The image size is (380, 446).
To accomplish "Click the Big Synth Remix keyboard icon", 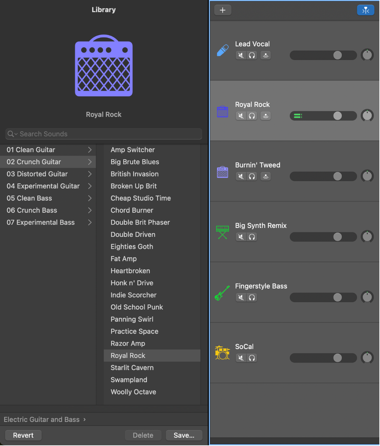I will [x=223, y=232].
